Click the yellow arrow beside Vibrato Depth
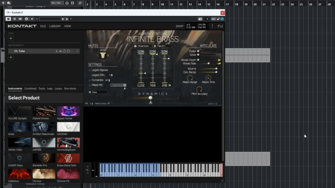Viewport: 335px width, 188px height. [219, 60]
